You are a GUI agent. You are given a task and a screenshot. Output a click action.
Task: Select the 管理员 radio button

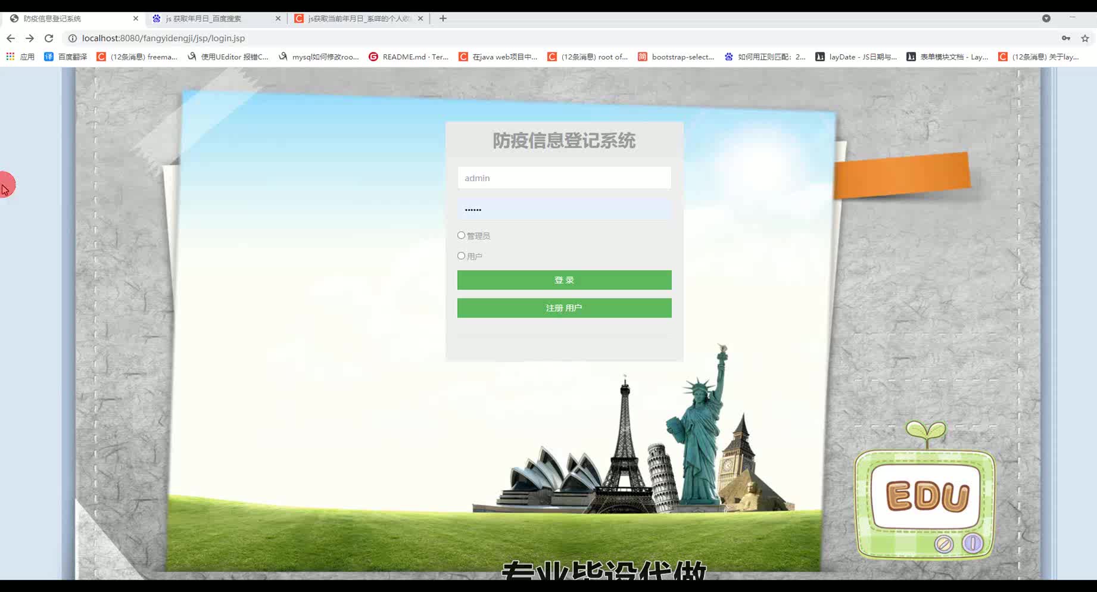(461, 235)
